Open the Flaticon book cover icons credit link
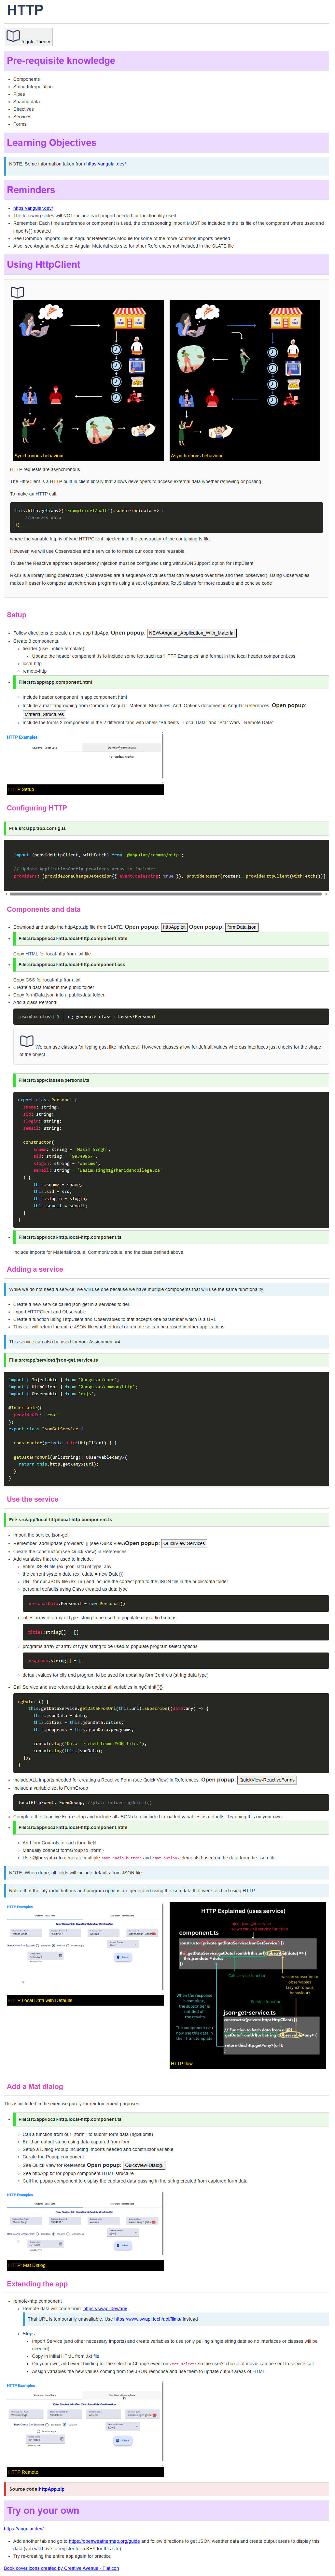The image size is (335, 2576). (x=61, y=2568)
